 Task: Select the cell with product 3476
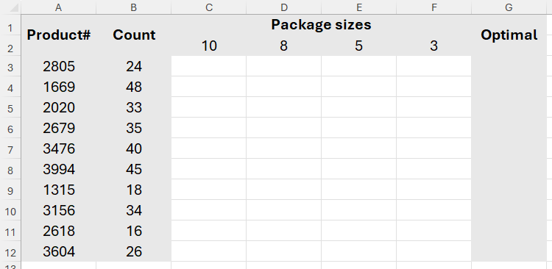pos(58,148)
